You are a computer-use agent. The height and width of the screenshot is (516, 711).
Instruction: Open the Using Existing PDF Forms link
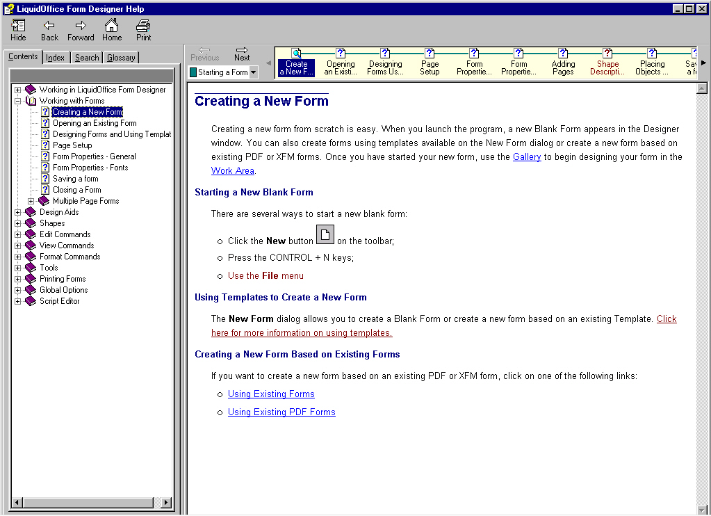click(281, 412)
